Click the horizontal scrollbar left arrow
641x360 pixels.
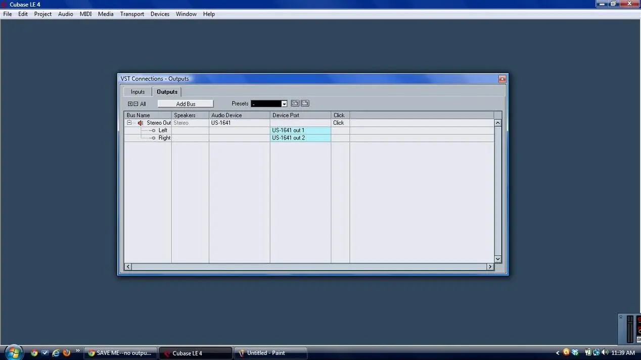coord(128,267)
